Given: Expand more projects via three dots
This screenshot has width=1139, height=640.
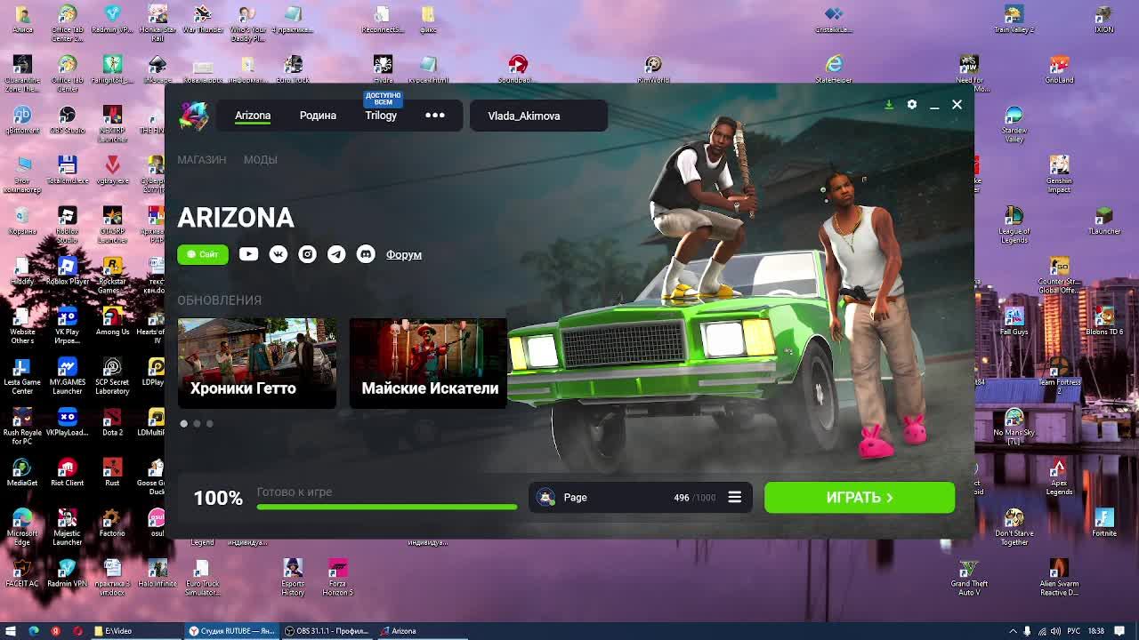Looking at the screenshot, I should (435, 116).
